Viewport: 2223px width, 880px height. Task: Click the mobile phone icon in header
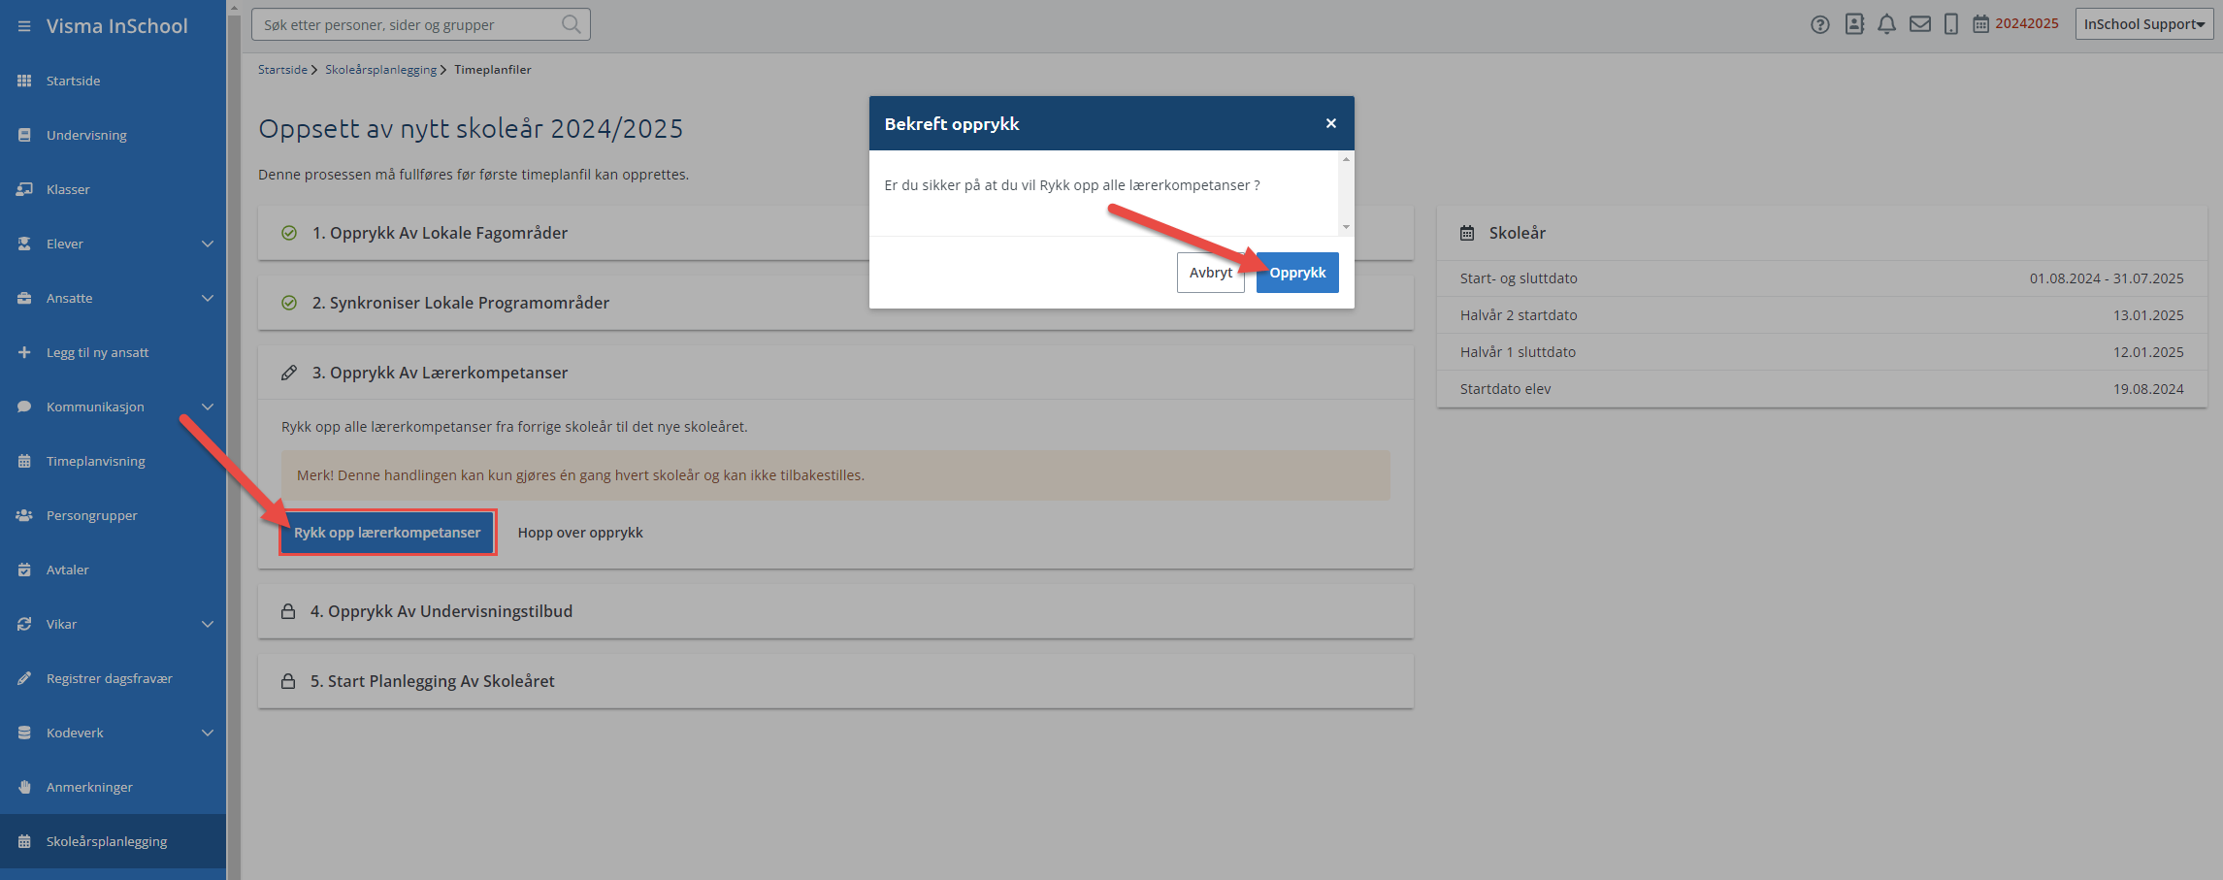click(x=1950, y=24)
